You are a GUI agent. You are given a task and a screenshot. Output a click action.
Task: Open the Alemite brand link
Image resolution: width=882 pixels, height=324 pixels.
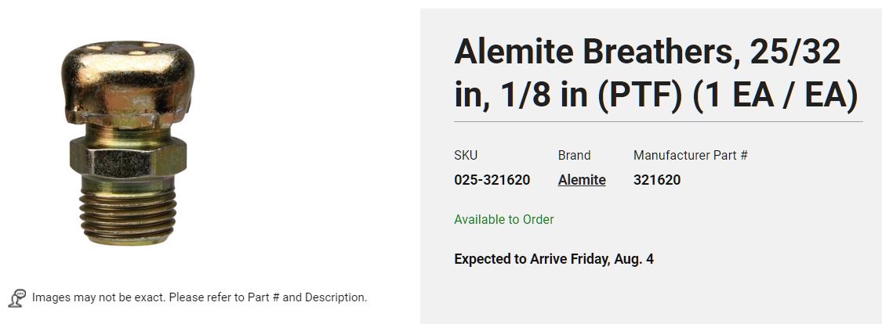click(x=582, y=180)
